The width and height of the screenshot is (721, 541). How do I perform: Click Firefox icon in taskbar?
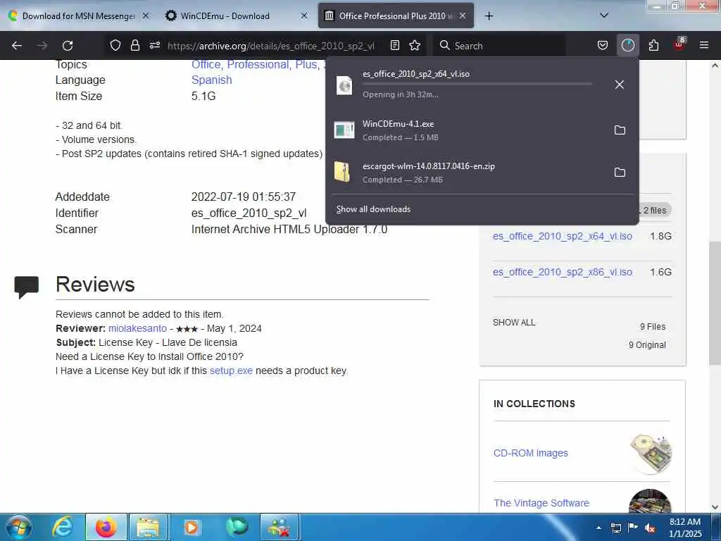click(x=106, y=527)
